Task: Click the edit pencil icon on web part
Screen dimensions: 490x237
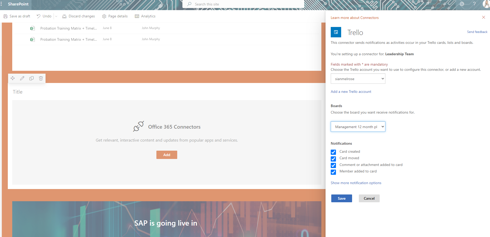Action: point(22,78)
